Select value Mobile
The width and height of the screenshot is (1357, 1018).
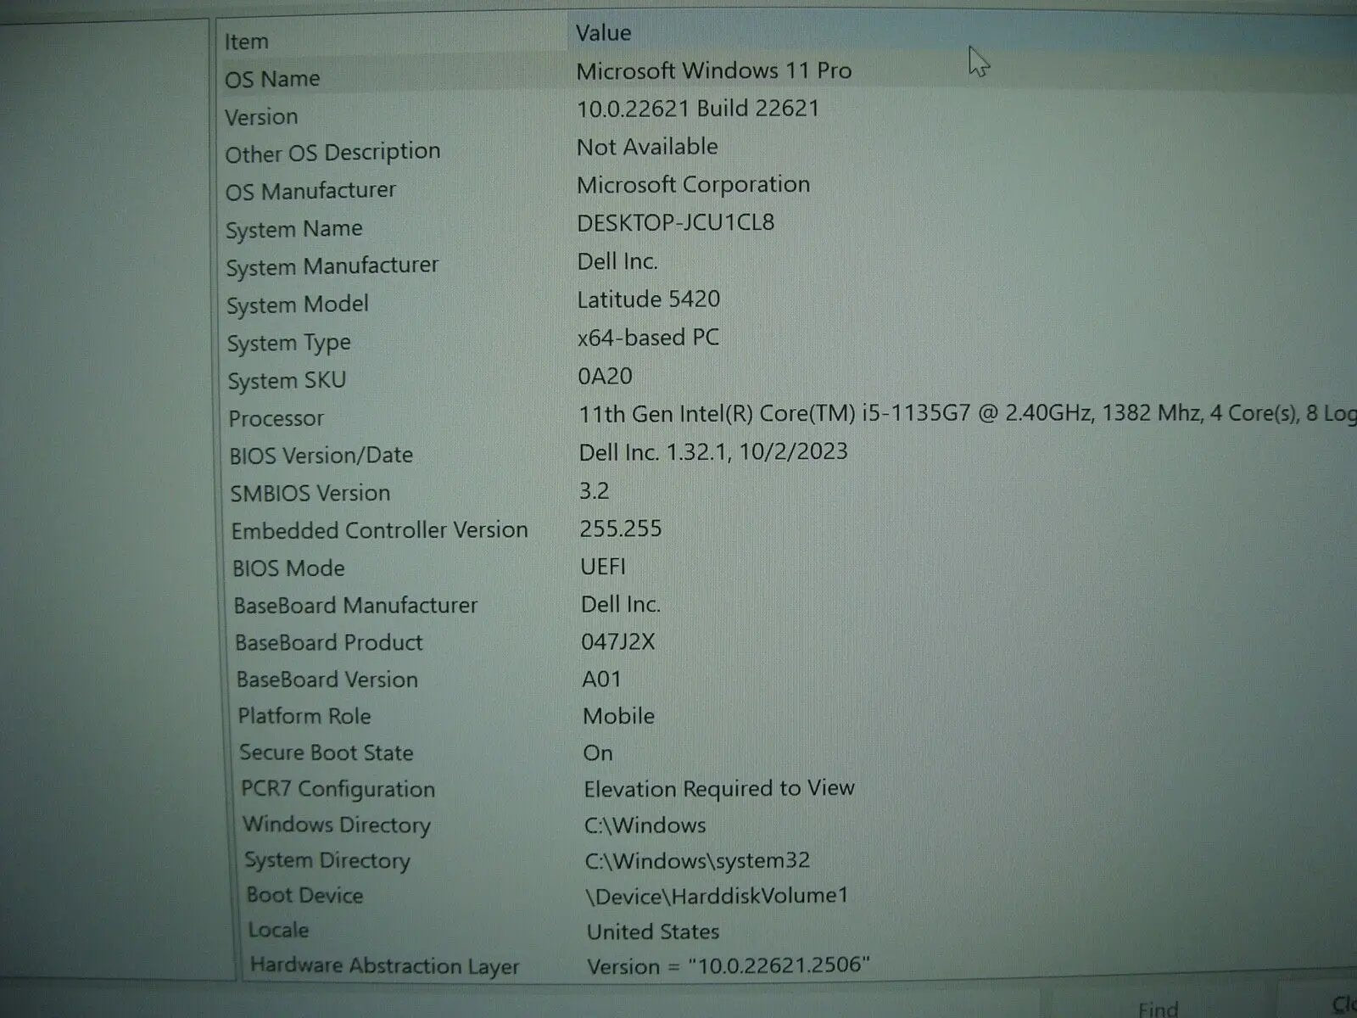(x=618, y=716)
